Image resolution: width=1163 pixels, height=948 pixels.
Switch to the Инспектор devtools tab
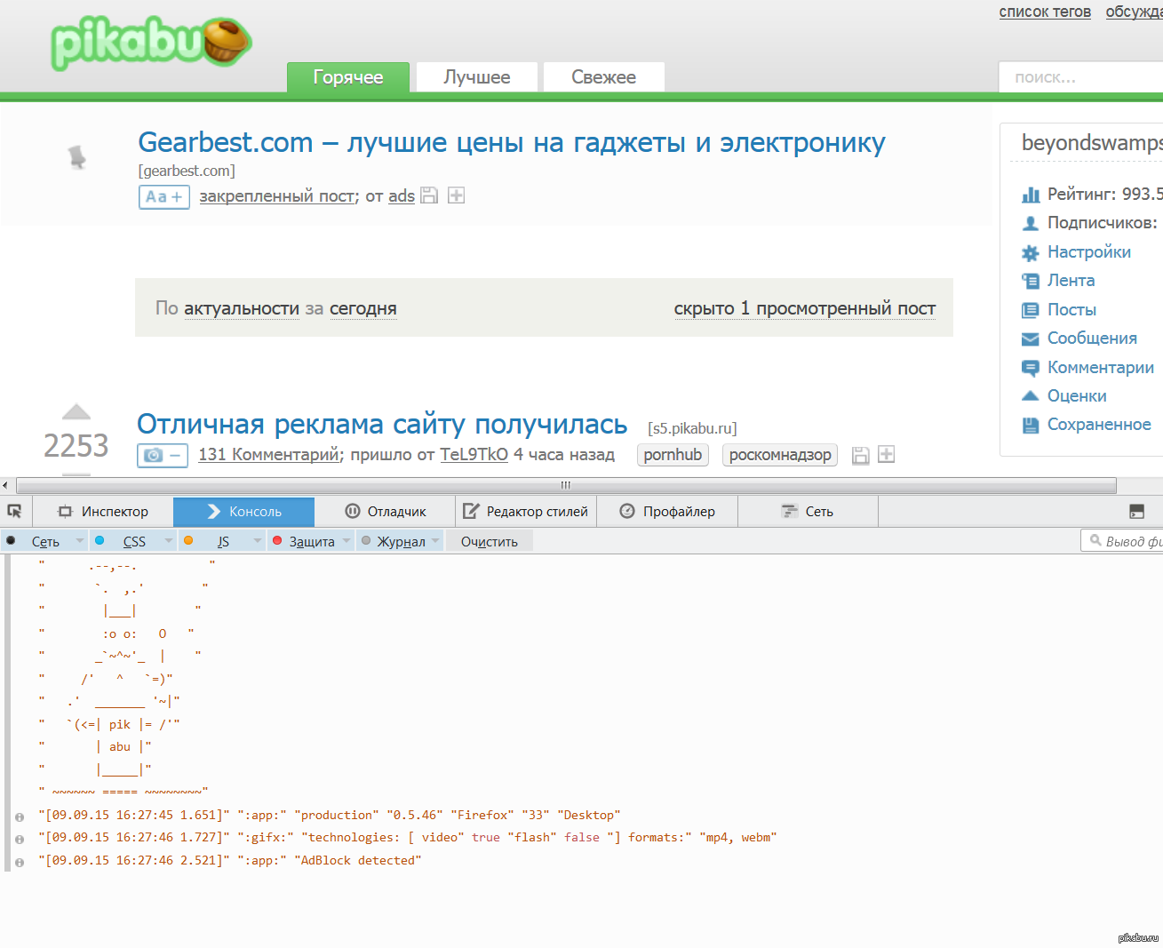tap(103, 512)
